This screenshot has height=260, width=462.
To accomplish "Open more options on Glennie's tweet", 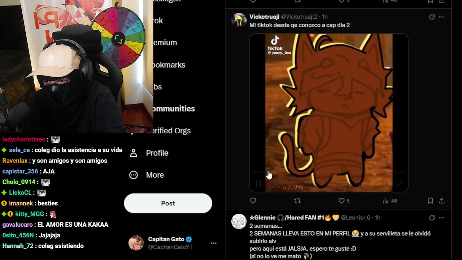I will [442, 218].
